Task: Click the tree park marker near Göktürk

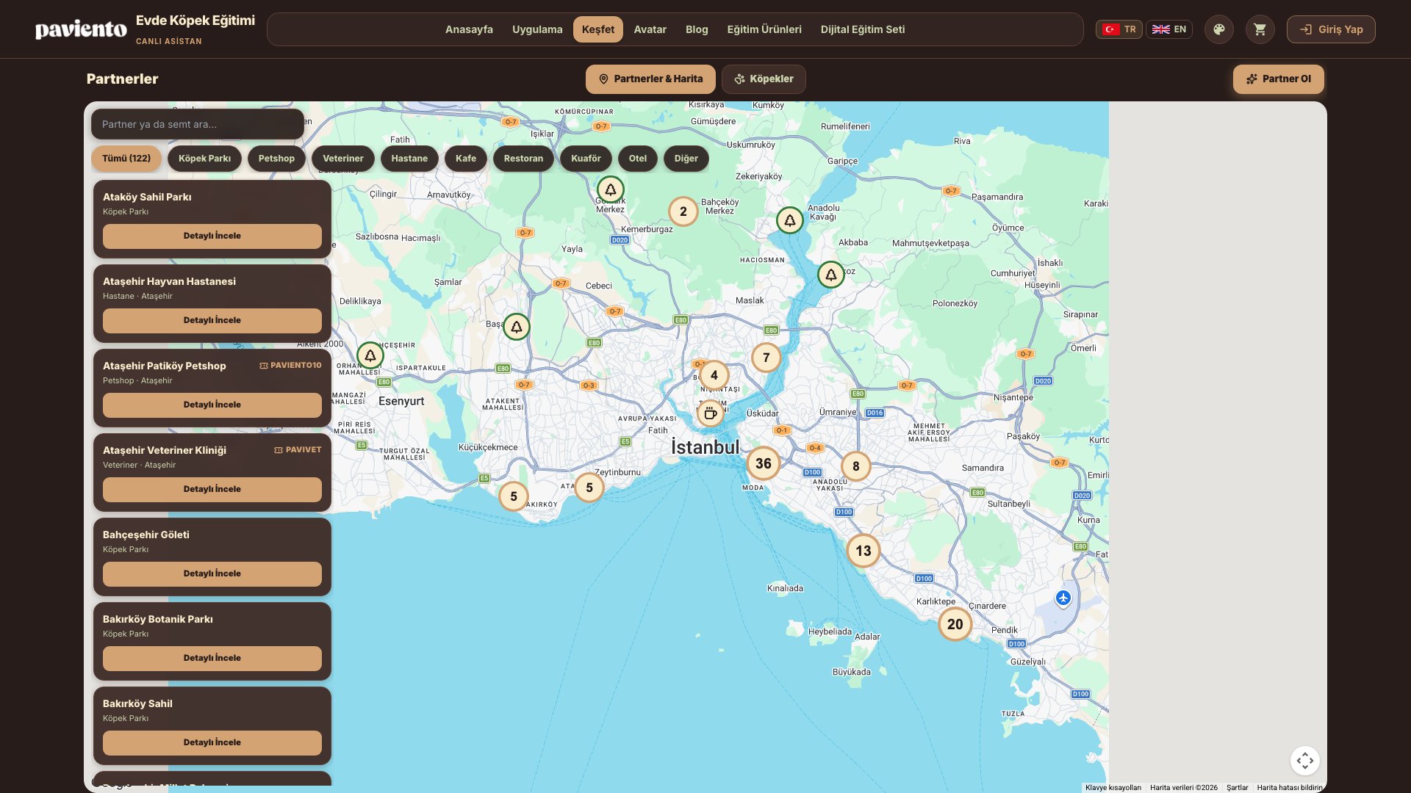Action: [611, 189]
